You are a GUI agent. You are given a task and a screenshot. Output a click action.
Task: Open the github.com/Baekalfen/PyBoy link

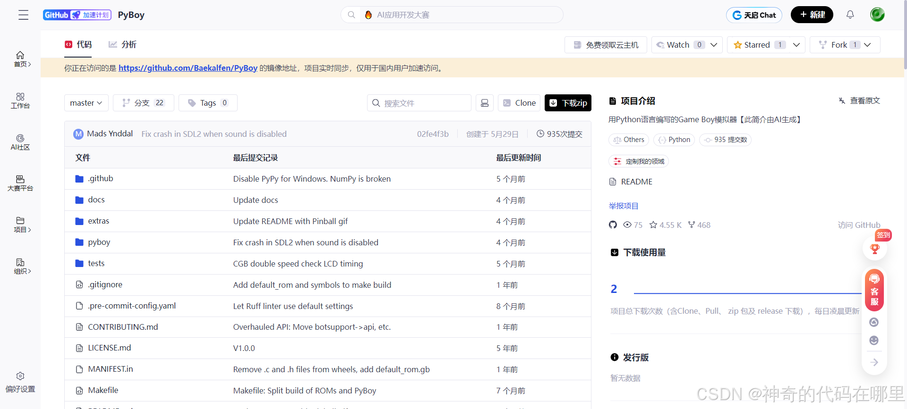(x=188, y=68)
